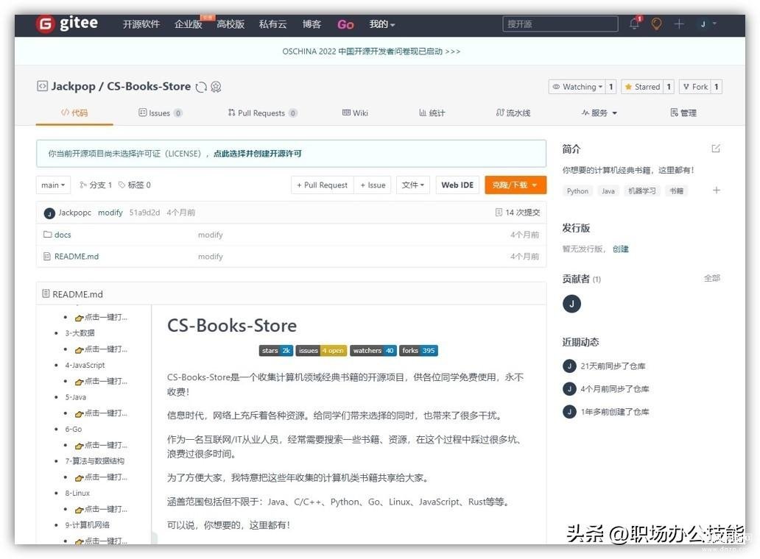This screenshot has width=760, height=559.
Task: Click avatar next to 21天前同步了仓库
Action: pos(569,366)
